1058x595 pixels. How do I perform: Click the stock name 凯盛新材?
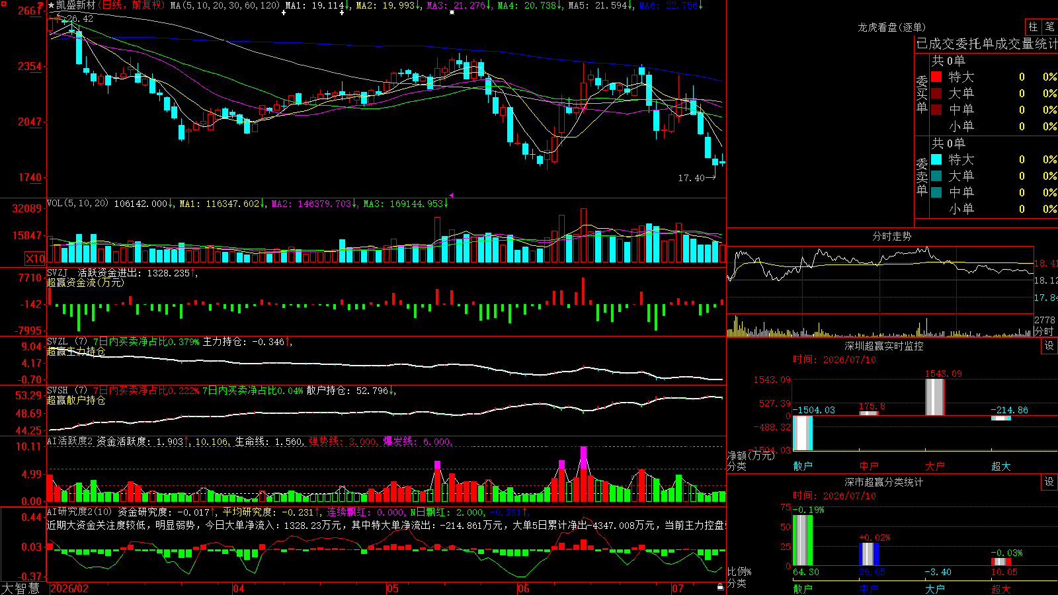(x=76, y=5)
